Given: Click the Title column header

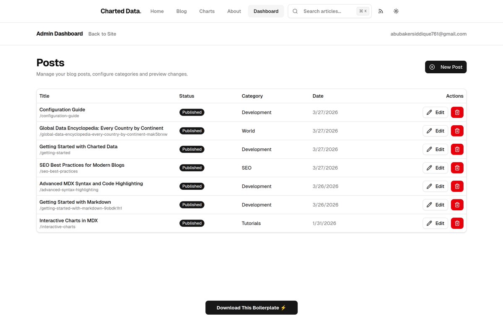Looking at the screenshot, I should pyautogui.click(x=44, y=96).
